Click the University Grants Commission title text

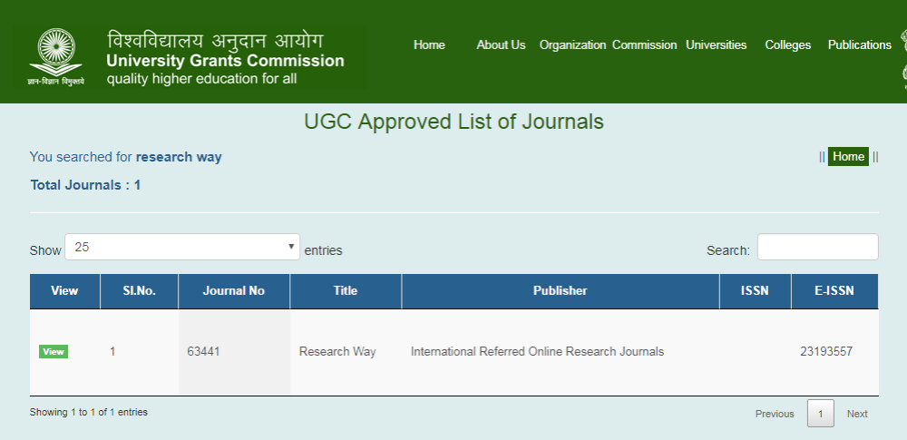coord(225,60)
